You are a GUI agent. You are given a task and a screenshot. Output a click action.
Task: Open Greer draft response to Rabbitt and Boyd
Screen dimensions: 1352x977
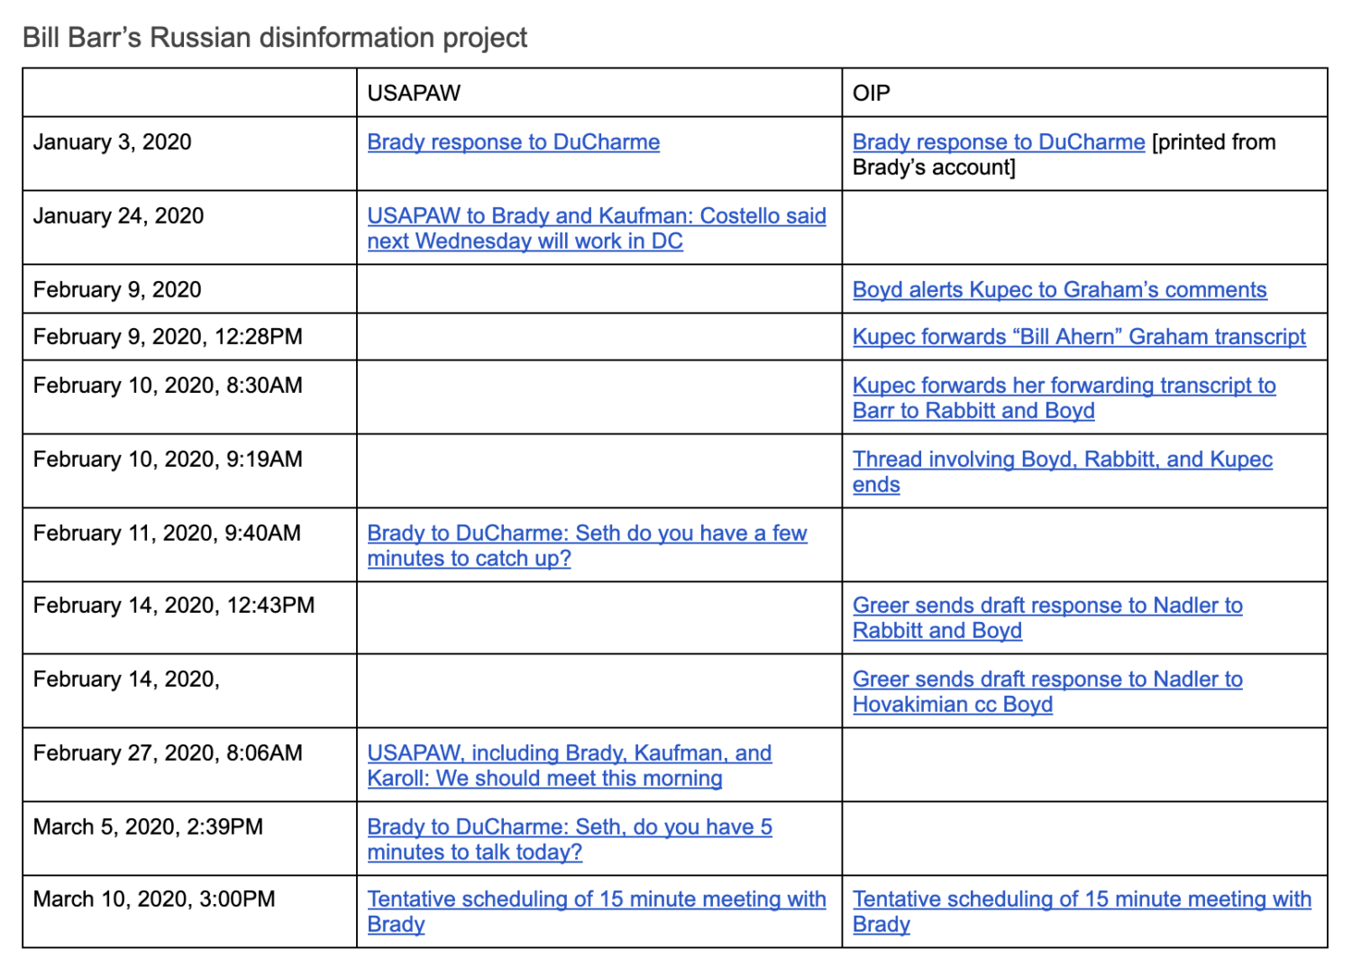pyautogui.click(x=1046, y=606)
